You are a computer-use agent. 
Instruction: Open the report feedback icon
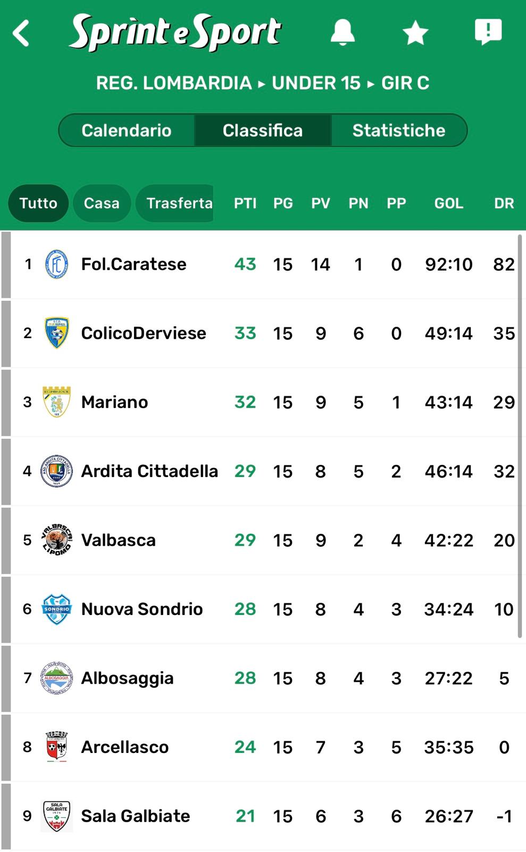tap(488, 32)
